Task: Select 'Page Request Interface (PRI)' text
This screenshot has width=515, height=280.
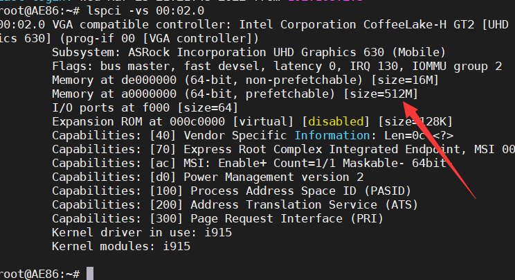Action: pyautogui.click(x=287, y=219)
